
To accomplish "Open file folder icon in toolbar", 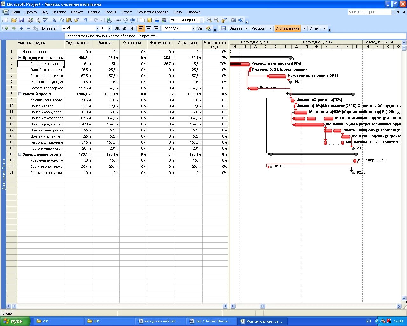I will [x=14, y=20].
